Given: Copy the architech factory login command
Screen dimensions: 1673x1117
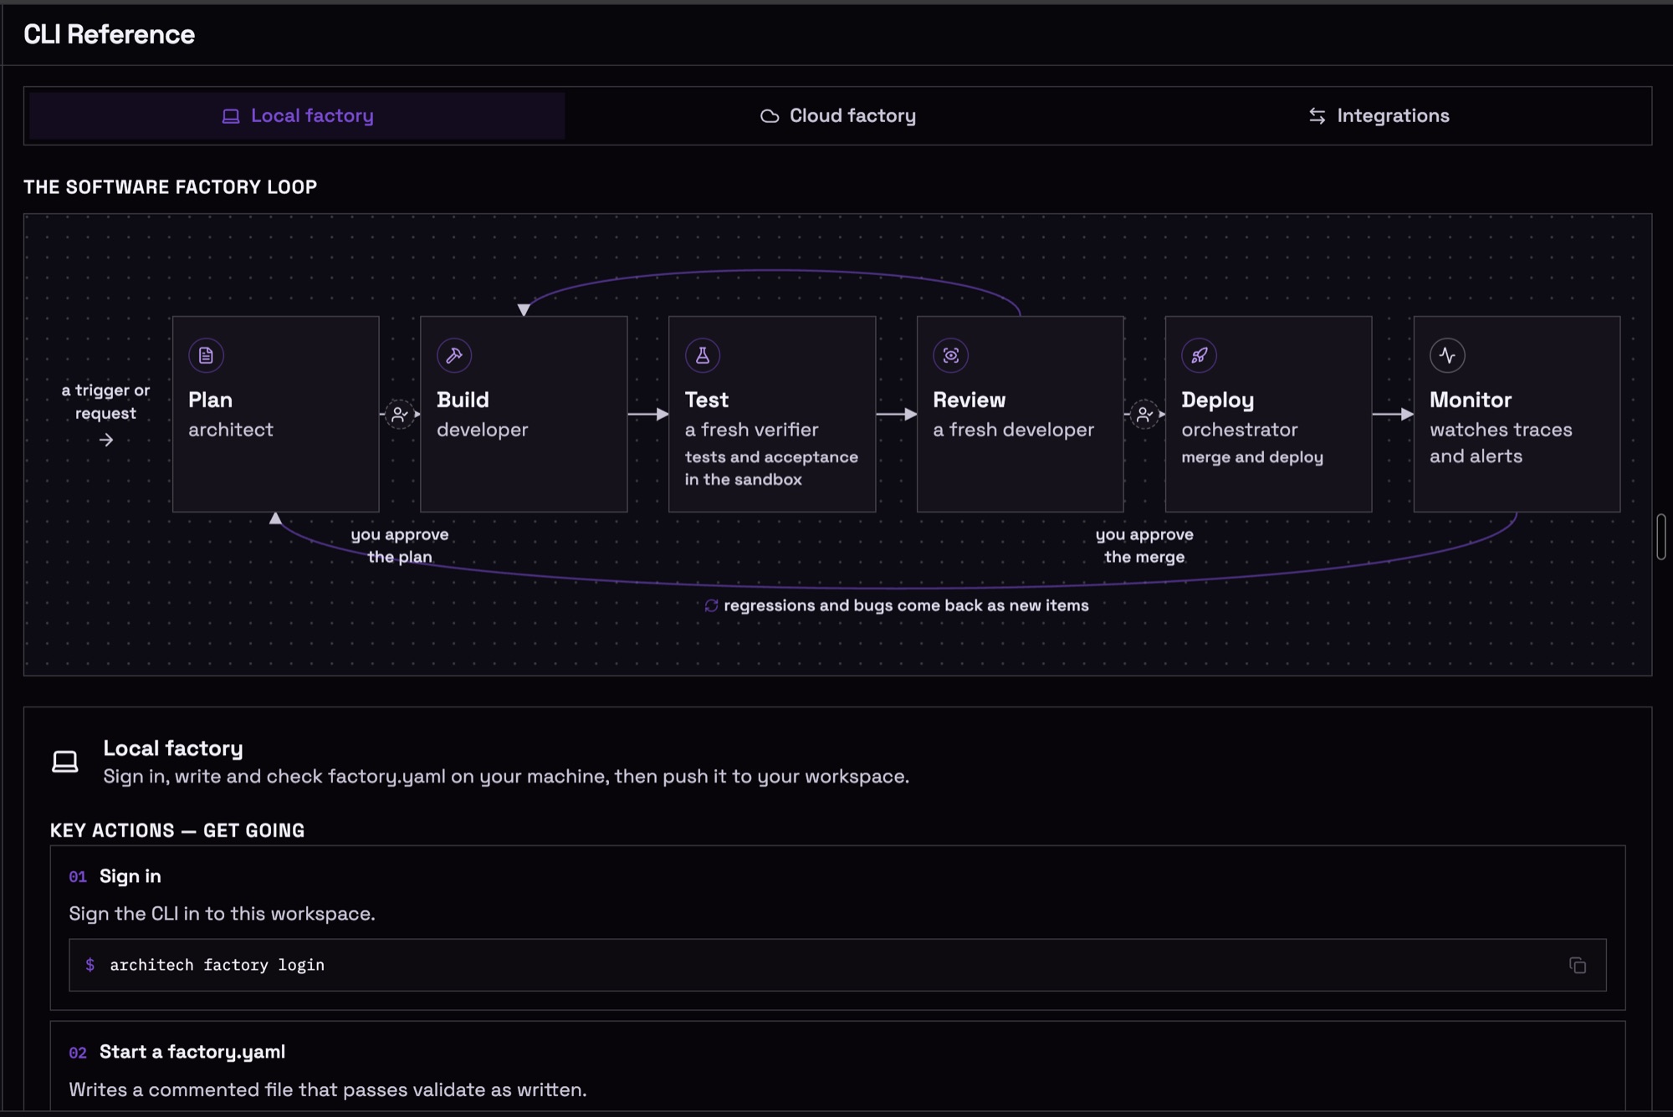Looking at the screenshot, I should (1578, 966).
